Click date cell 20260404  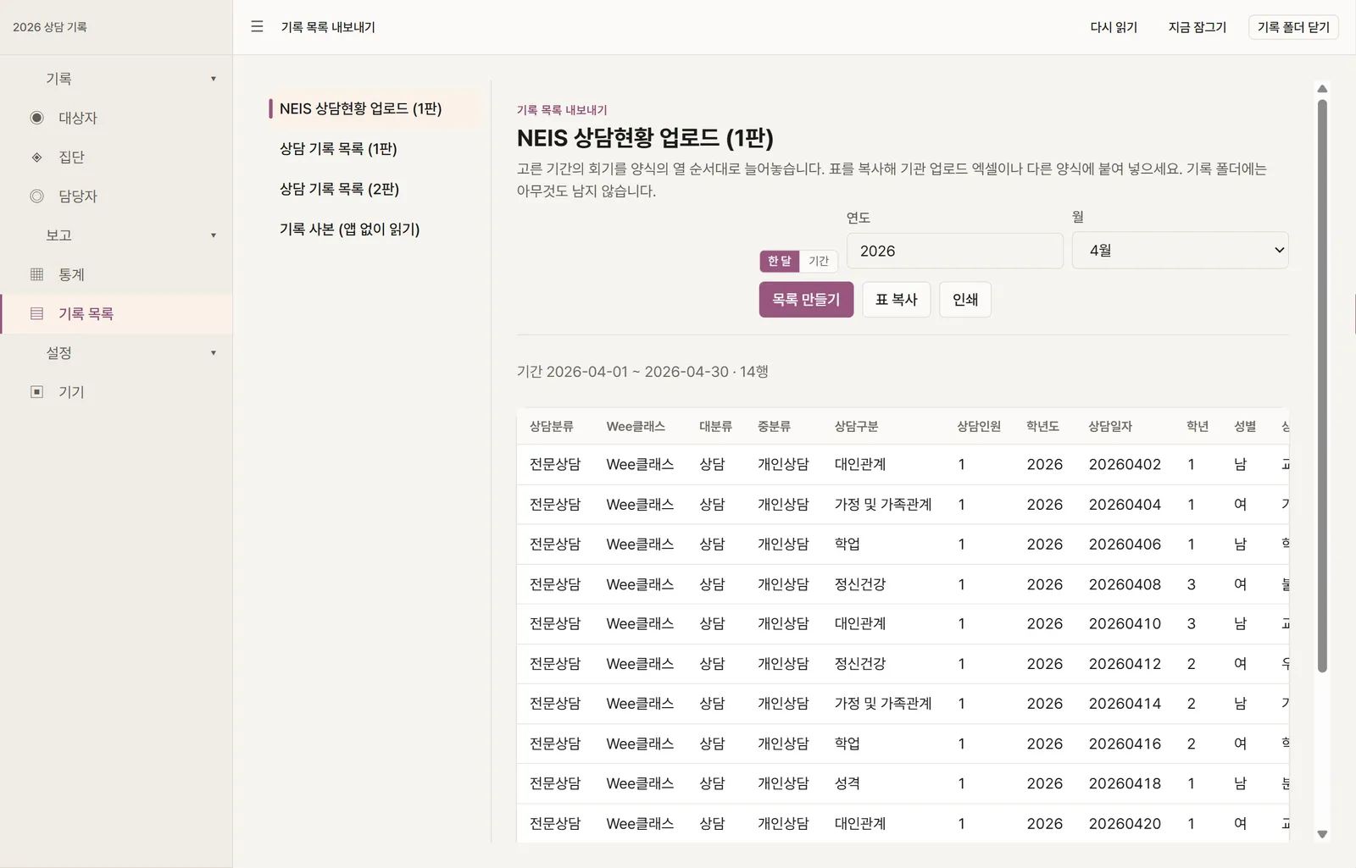pos(1125,504)
